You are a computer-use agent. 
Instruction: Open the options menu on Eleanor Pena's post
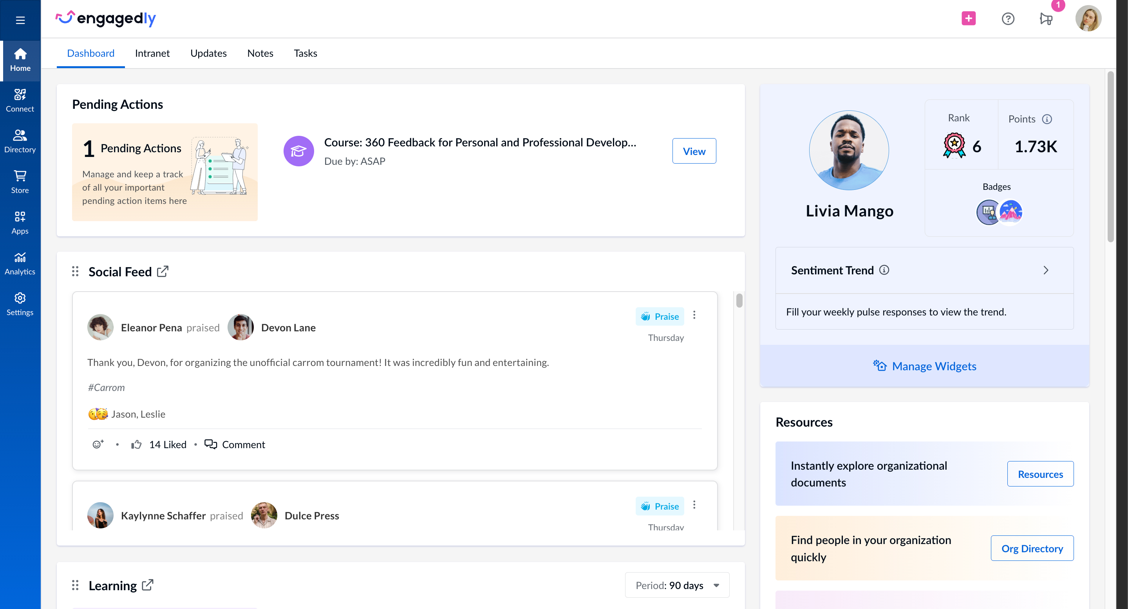694,315
